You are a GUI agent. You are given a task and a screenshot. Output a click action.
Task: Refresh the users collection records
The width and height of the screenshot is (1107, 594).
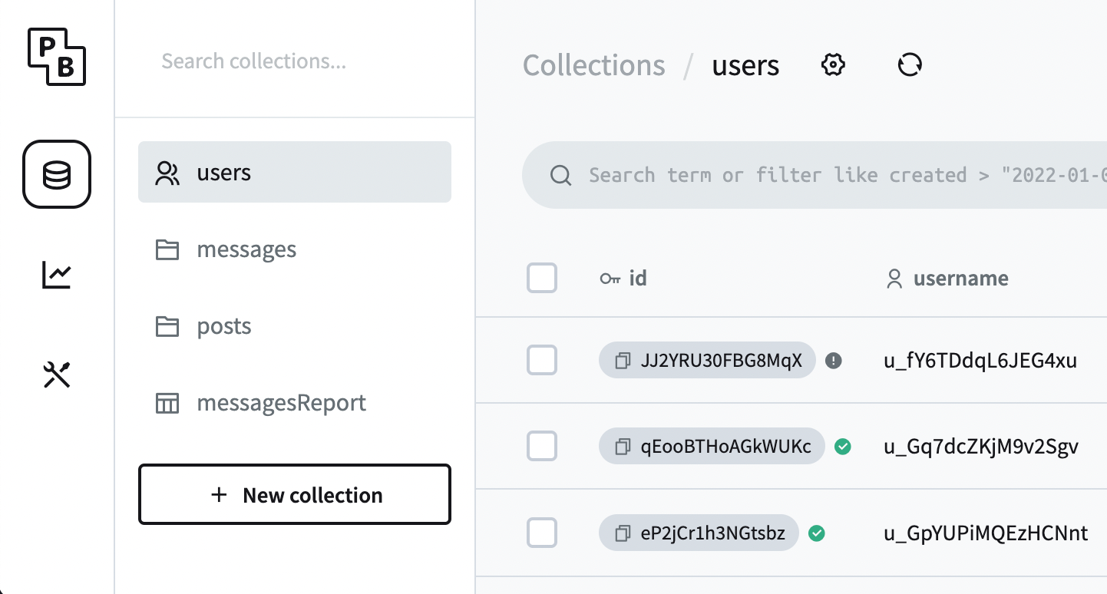coord(910,66)
